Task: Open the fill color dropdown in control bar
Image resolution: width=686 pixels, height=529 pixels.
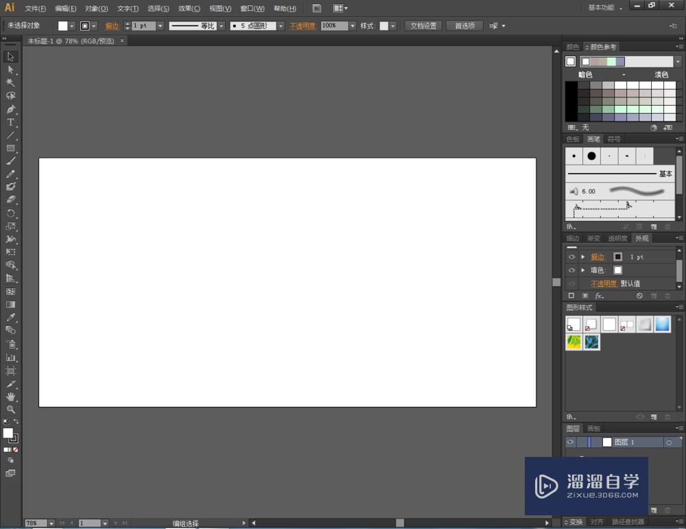Action: pos(72,26)
